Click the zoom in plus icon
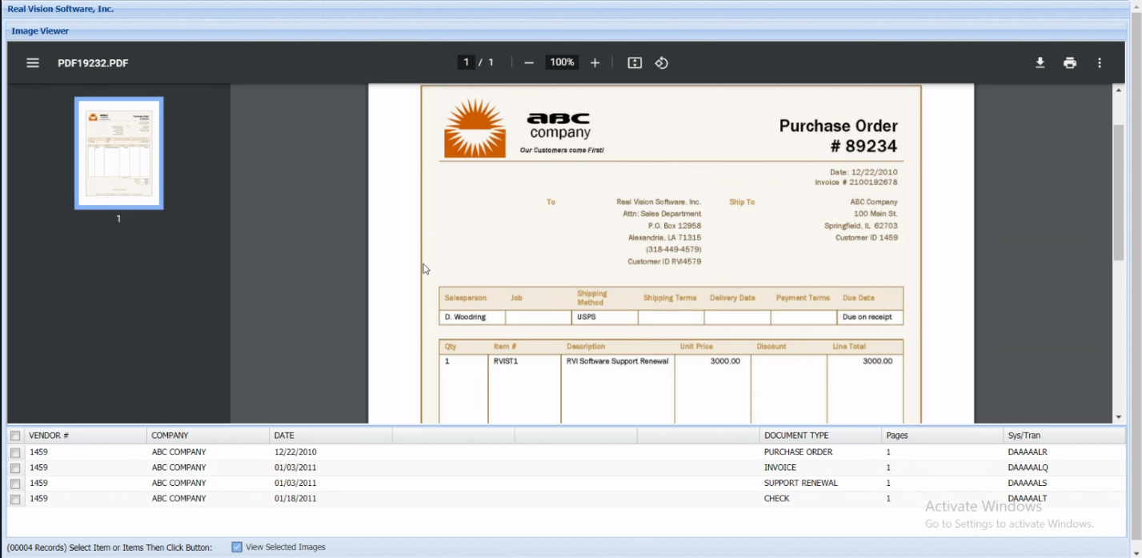The image size is (1142, 558). click(x=595, y=63)
